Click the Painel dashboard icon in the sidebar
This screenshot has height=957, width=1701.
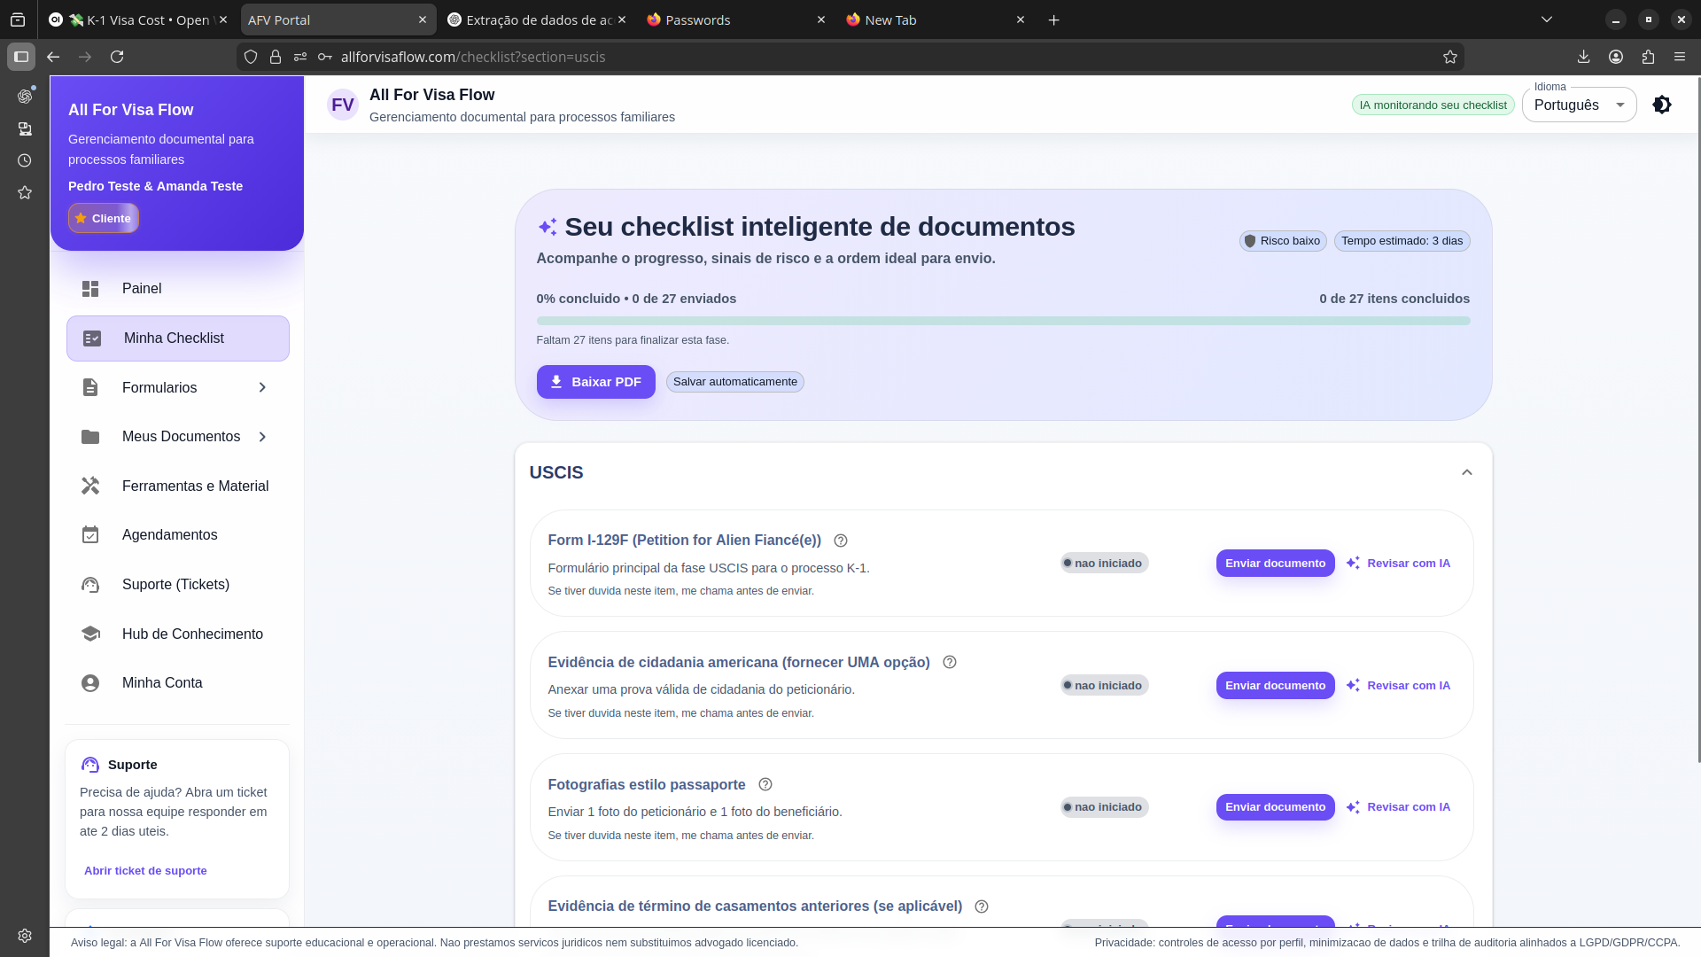(x=90, y=289)
